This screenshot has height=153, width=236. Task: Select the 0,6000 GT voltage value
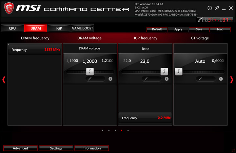coord(218,61)
